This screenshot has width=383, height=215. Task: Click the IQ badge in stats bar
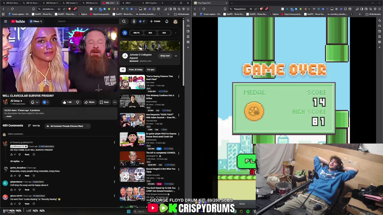[125, 33]
